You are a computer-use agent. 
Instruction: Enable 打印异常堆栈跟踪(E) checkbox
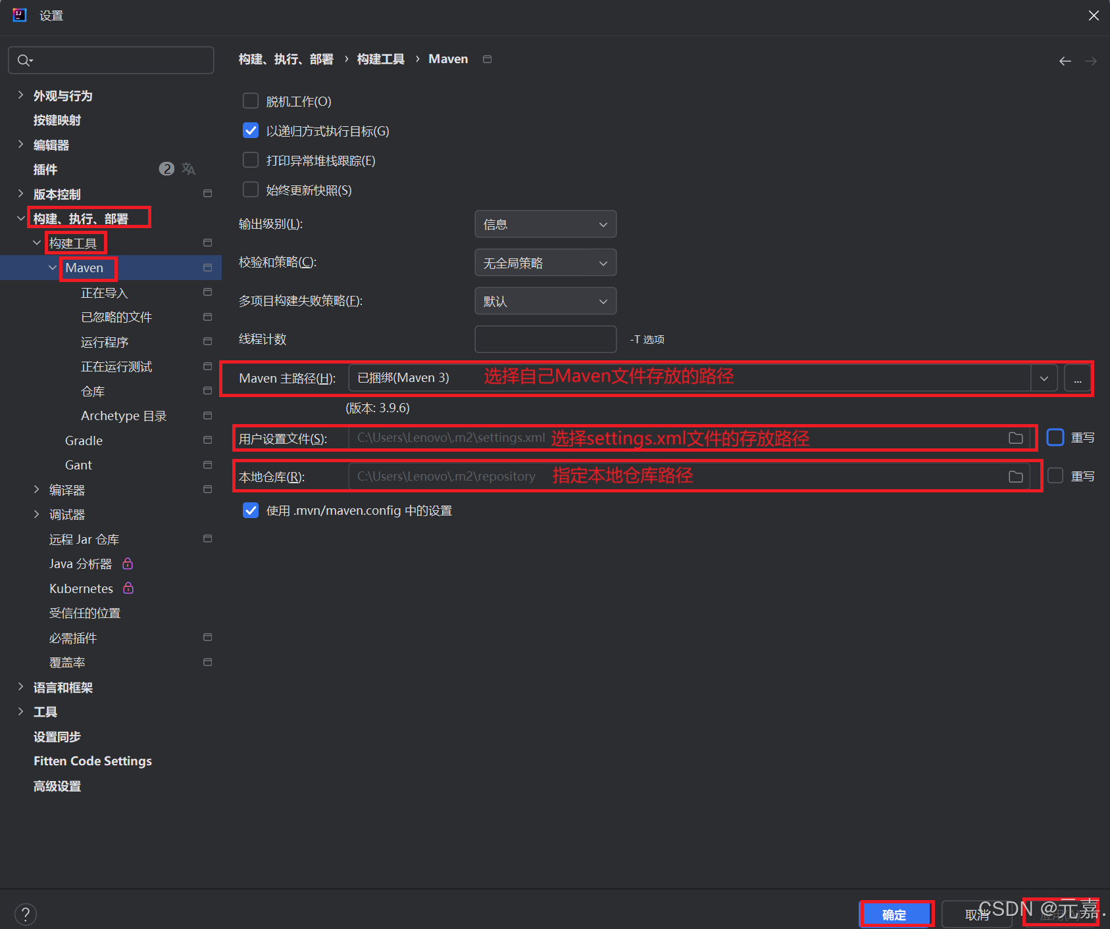click(x=251, y=160)
